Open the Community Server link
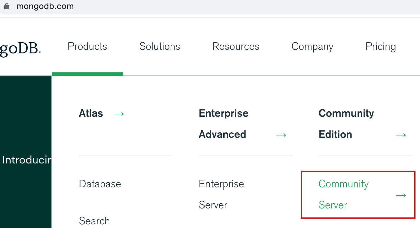 tap(343, 195)
